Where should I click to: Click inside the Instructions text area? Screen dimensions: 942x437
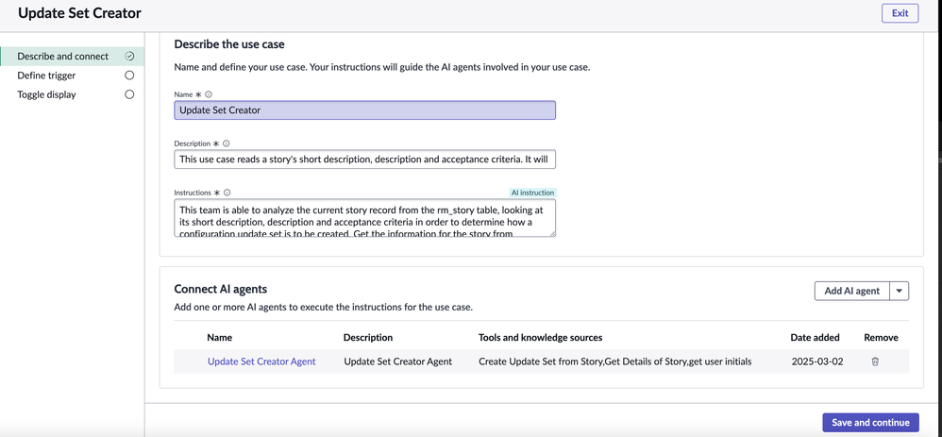pos(364,218)
